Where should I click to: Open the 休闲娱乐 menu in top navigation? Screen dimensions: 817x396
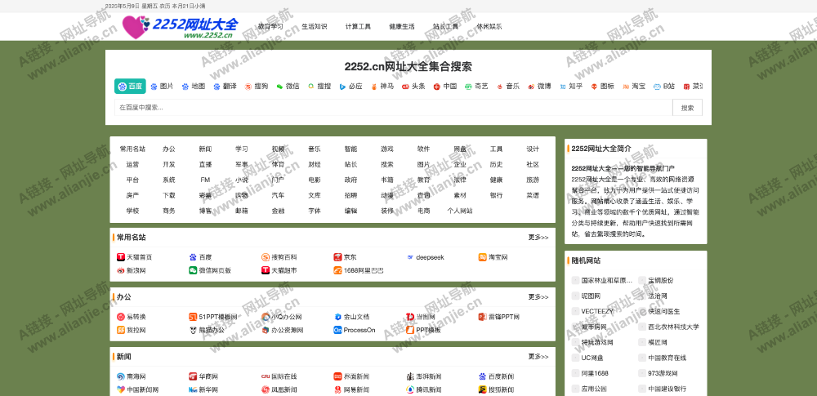(x=489, y=27)
